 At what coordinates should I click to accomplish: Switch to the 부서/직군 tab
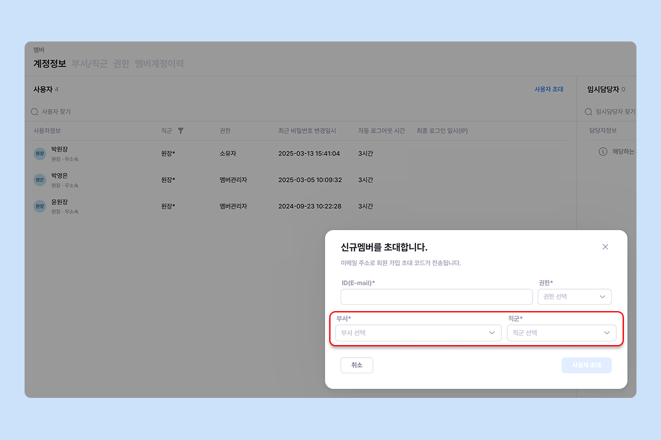tap(89, 63)
